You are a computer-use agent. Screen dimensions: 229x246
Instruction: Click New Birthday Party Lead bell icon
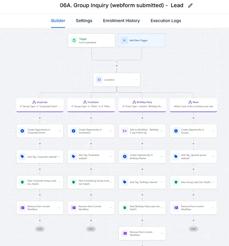pos(125,208)
